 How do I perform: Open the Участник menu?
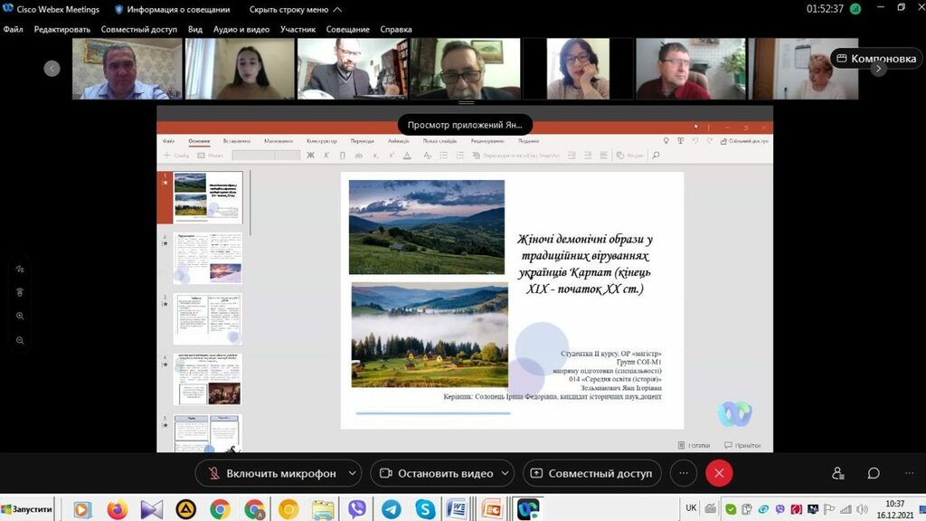tap(298, 29)
